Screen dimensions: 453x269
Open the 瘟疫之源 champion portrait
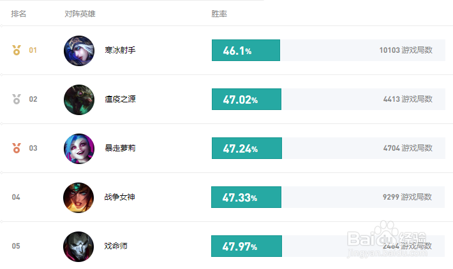79,100
